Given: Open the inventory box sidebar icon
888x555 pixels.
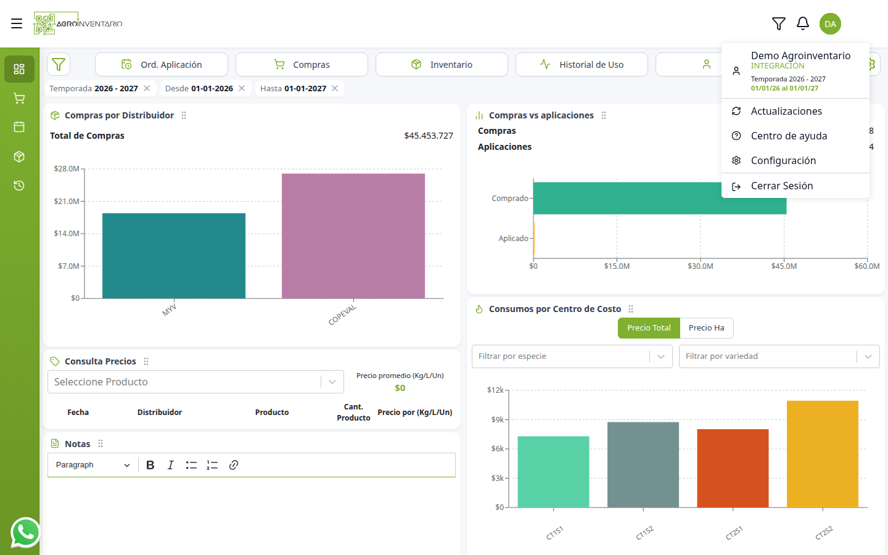Looking at the screenshot, I should coord(19,157).
